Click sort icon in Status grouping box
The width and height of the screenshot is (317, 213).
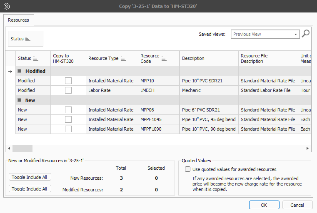tap(28, 39)
